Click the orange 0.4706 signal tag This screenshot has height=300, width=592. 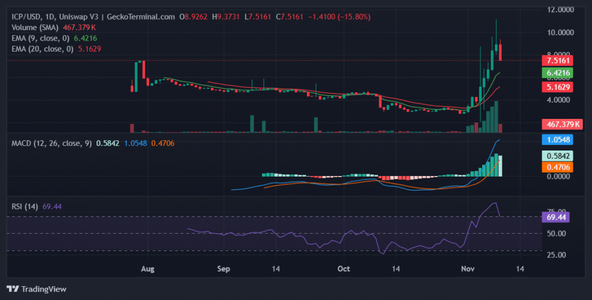[557, 167]
